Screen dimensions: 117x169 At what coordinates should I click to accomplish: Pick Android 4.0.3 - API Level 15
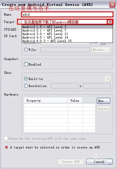point(67,41)
